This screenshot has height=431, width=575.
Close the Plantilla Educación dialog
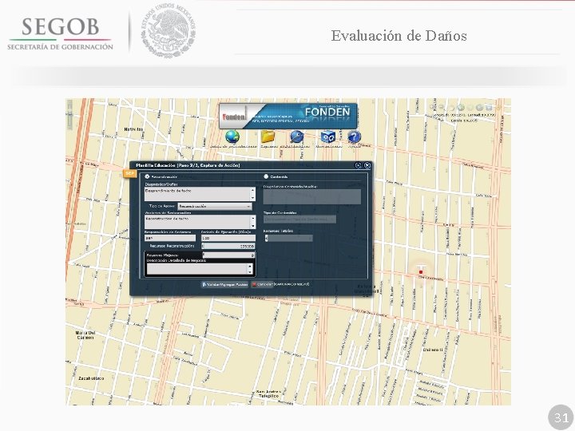367,165
